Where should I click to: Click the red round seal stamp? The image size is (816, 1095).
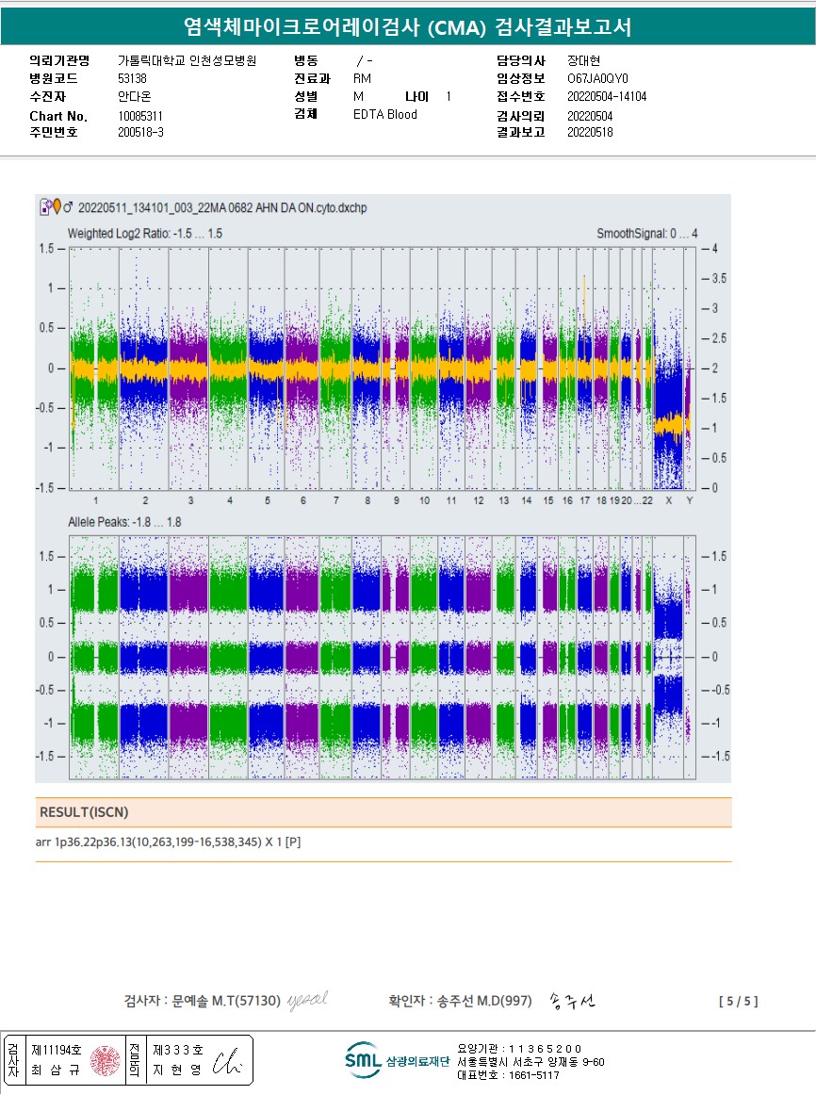point(105,1061)
